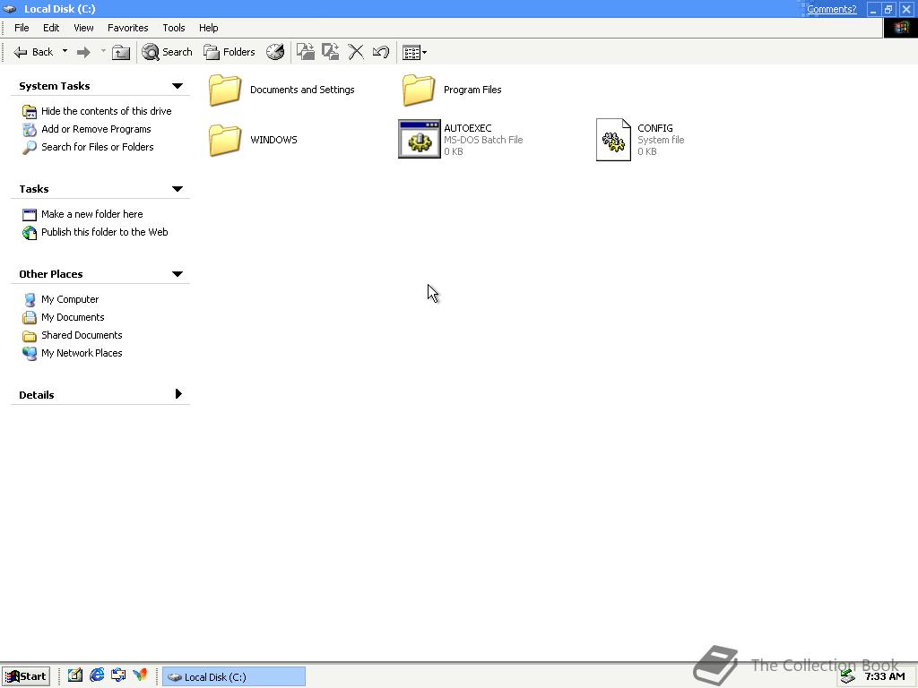Click the globe icon beside Publish this folder

[30, 232]
